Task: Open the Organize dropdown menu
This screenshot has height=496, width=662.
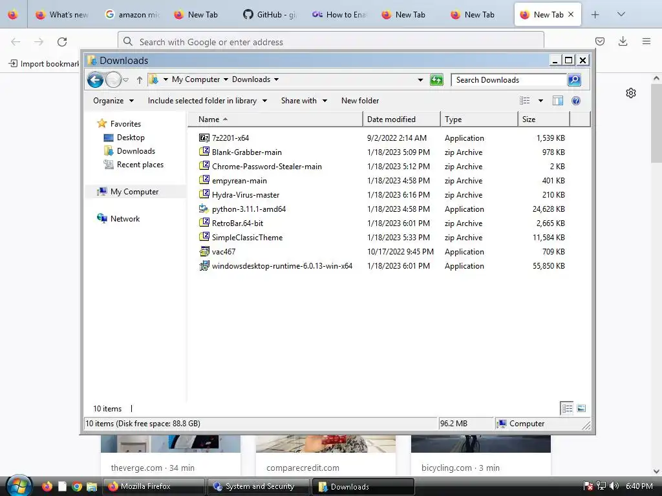Action: coord(113,100)
